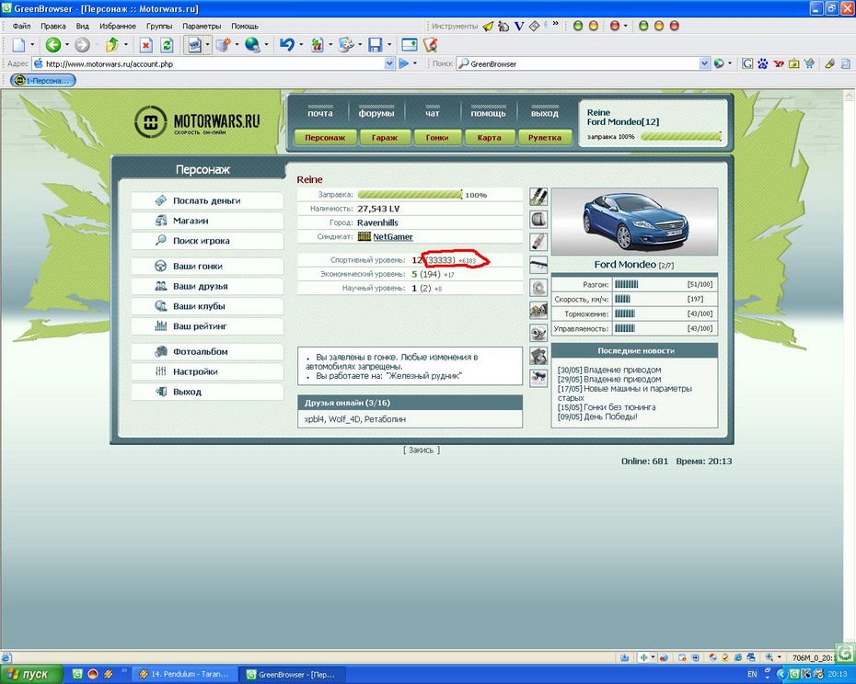Expand the search globe button dropdown arrow
The height and width of the screenshot is (684, 856).
tap(729, 63)
